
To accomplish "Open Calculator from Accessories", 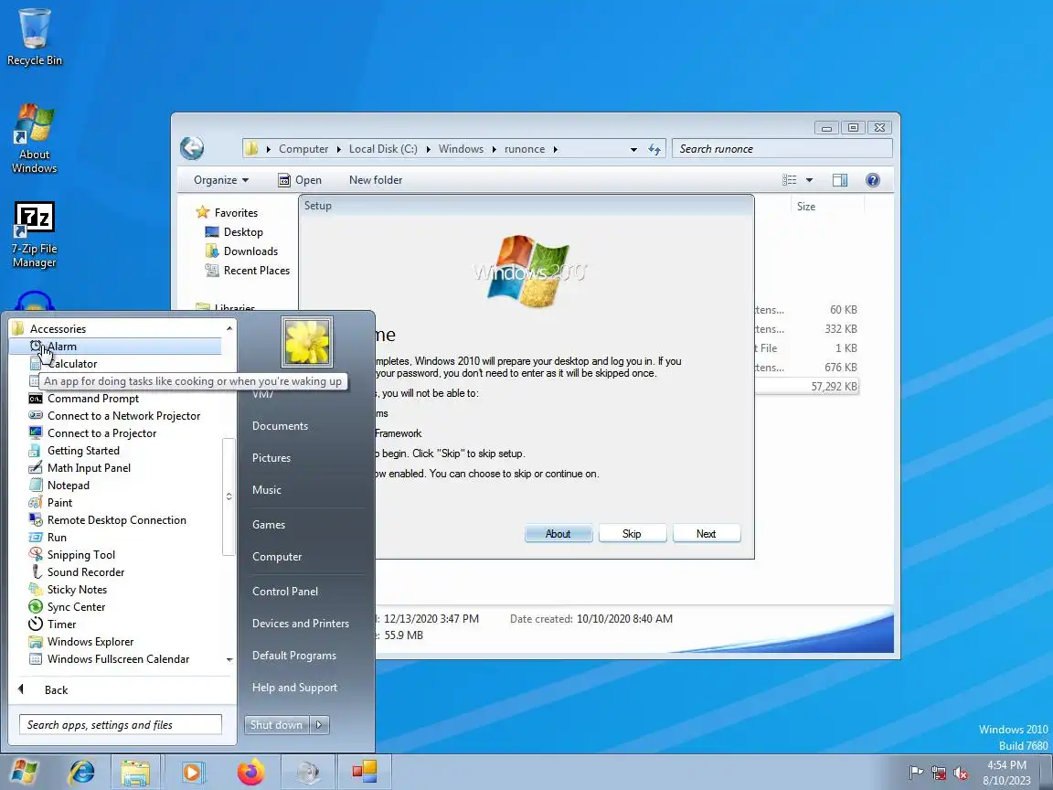I will point(115,364).
